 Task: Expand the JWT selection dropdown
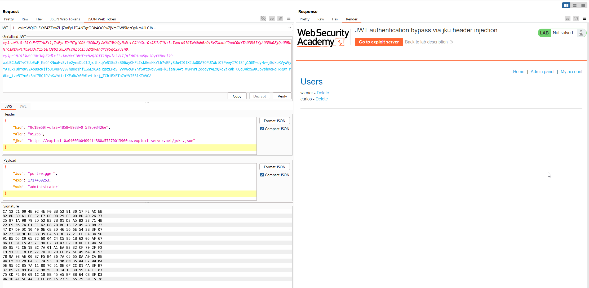(290, 28)
